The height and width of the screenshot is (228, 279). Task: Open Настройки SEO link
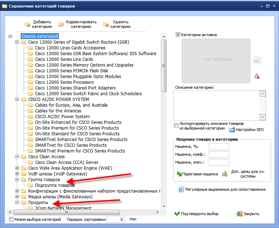coord(246,130)
